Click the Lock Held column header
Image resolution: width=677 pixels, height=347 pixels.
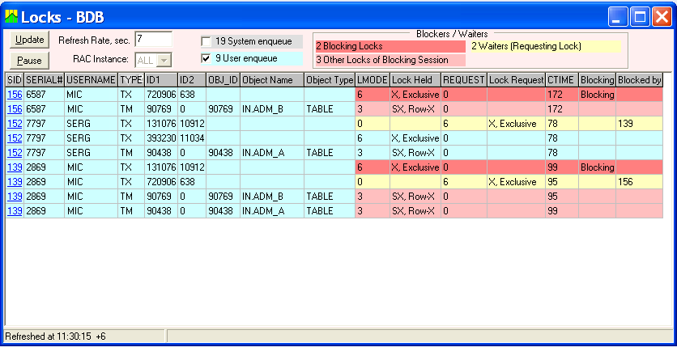415,80
